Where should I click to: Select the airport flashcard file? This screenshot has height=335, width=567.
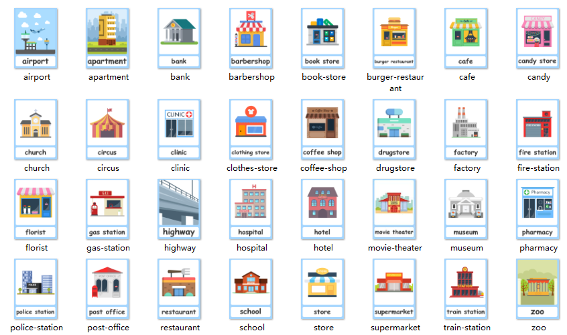click(36, 39)
